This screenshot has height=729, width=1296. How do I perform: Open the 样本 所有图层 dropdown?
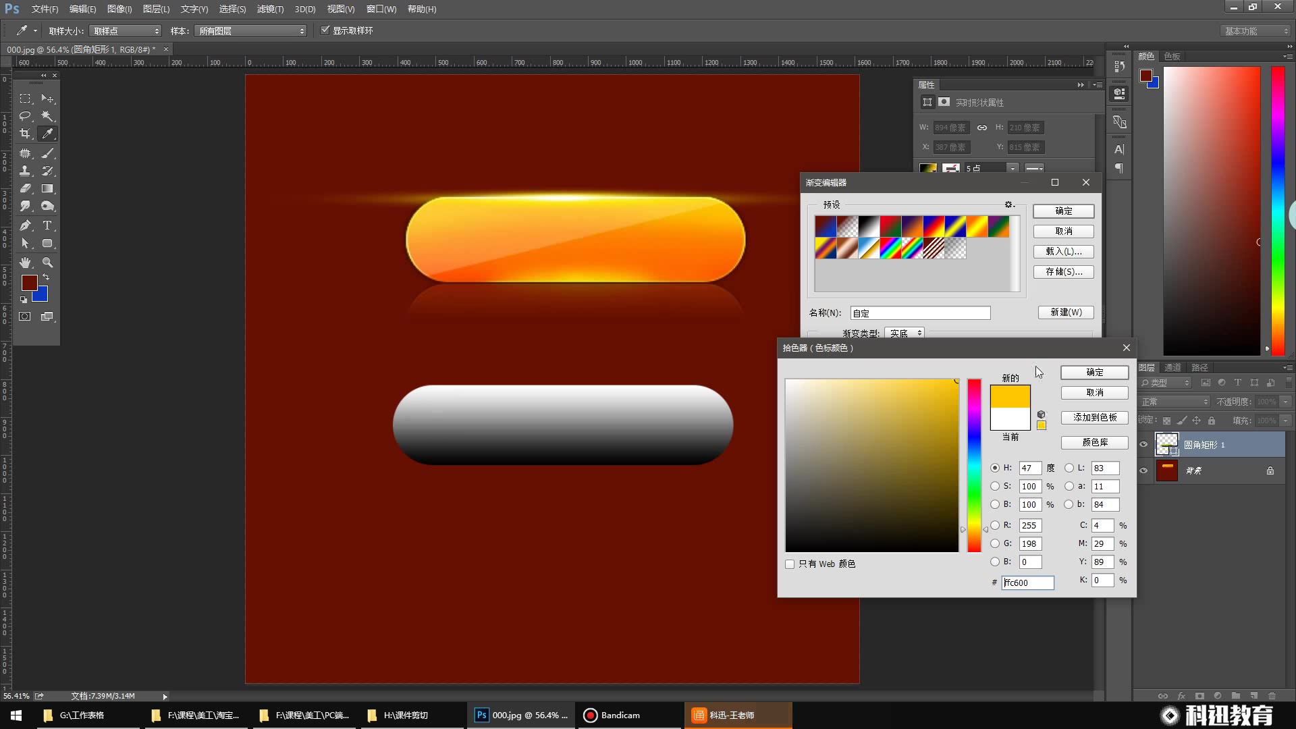click(x=250, y=31)
